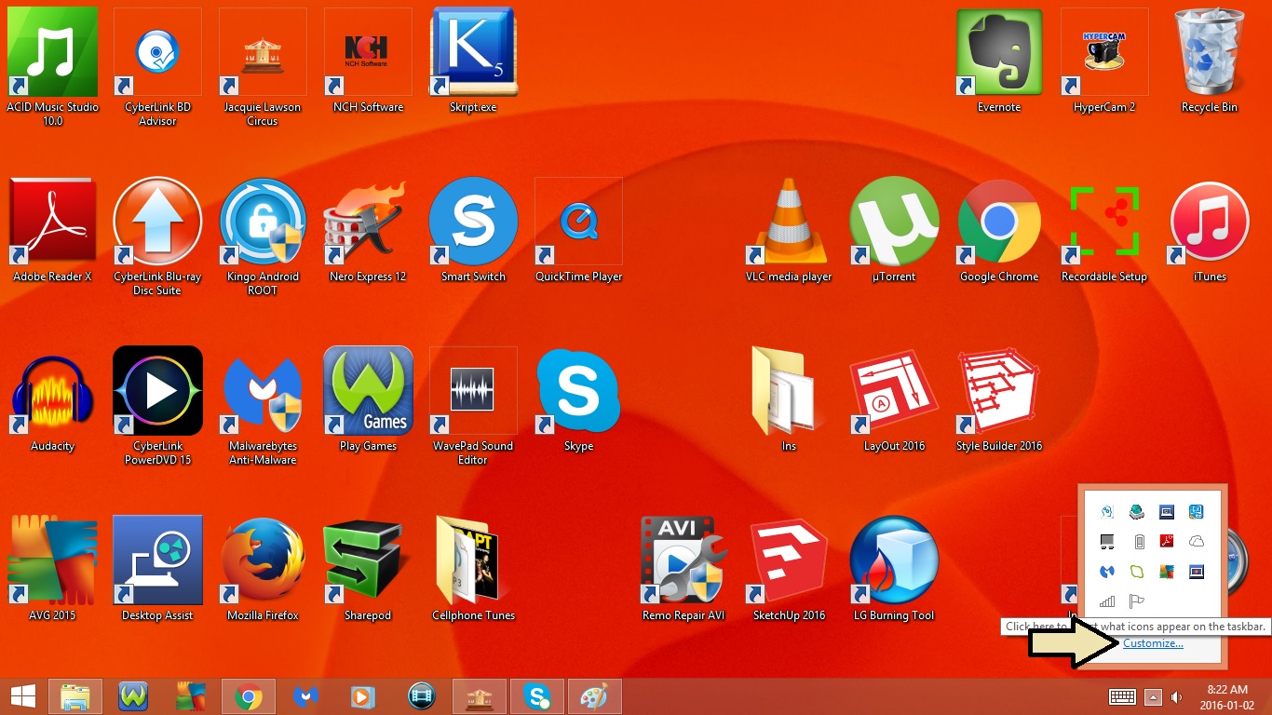Switch to Jacquie Lawson Circus on the taskbar
1272x715 pixels.
pos(479,696)
